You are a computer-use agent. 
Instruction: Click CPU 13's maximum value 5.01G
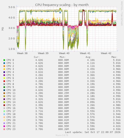(x=117, y=99)
